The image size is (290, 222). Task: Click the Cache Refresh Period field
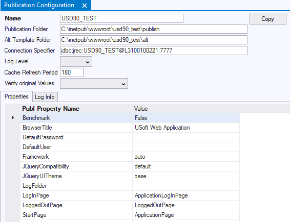[x=72, y=72]
